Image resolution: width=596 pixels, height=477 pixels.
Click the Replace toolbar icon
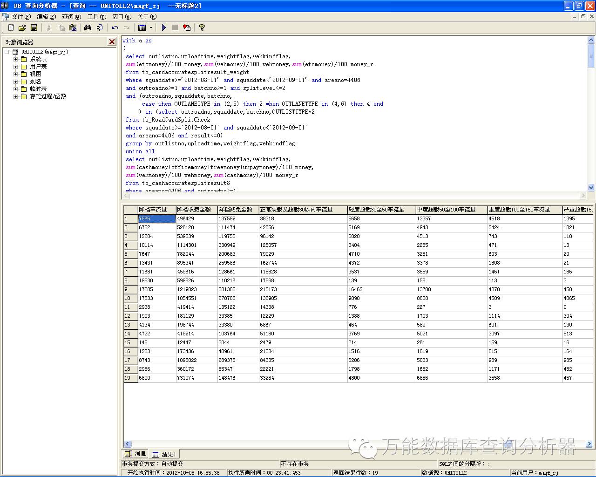pos(99,27)
